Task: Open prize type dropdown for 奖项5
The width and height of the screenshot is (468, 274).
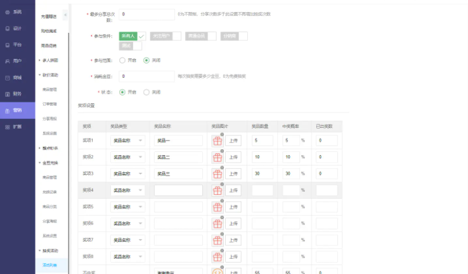Action: pyautogui.click(x=127, y=207)
